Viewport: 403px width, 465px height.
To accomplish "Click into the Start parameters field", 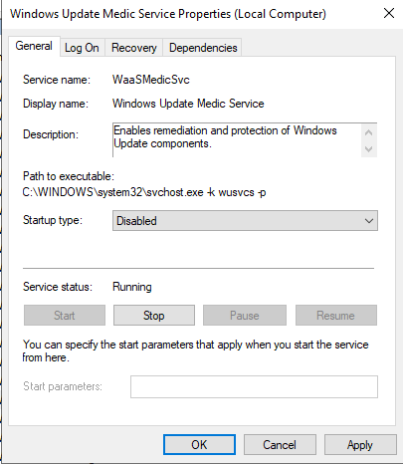I will click(254, 386).
